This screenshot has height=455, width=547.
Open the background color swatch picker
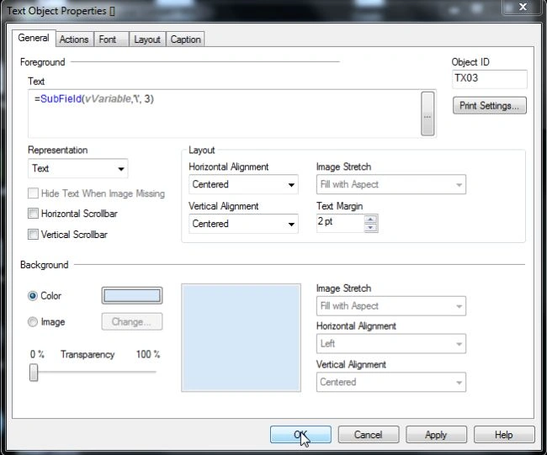(132, 296)
